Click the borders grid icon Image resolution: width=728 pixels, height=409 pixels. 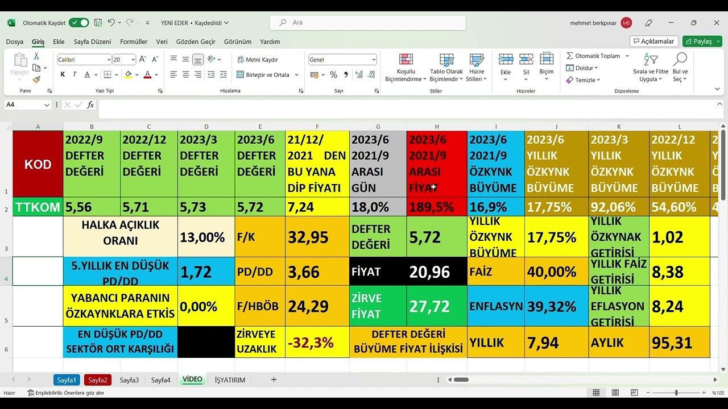pyautogui.click(x=108, y=74)
